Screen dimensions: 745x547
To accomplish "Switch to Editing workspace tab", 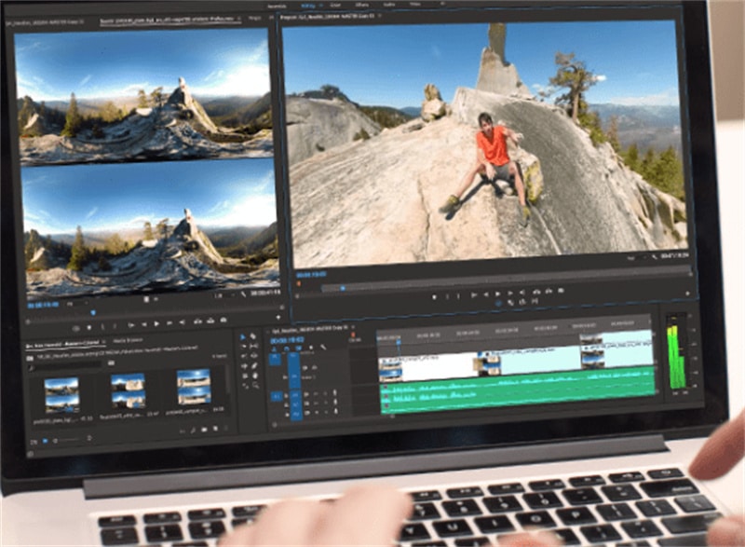I will (308, 6).
